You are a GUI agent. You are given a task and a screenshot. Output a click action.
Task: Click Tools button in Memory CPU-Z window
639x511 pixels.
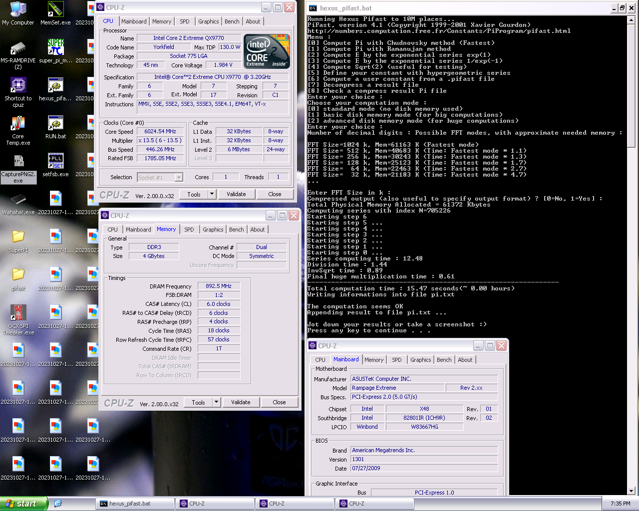[199, 402]
